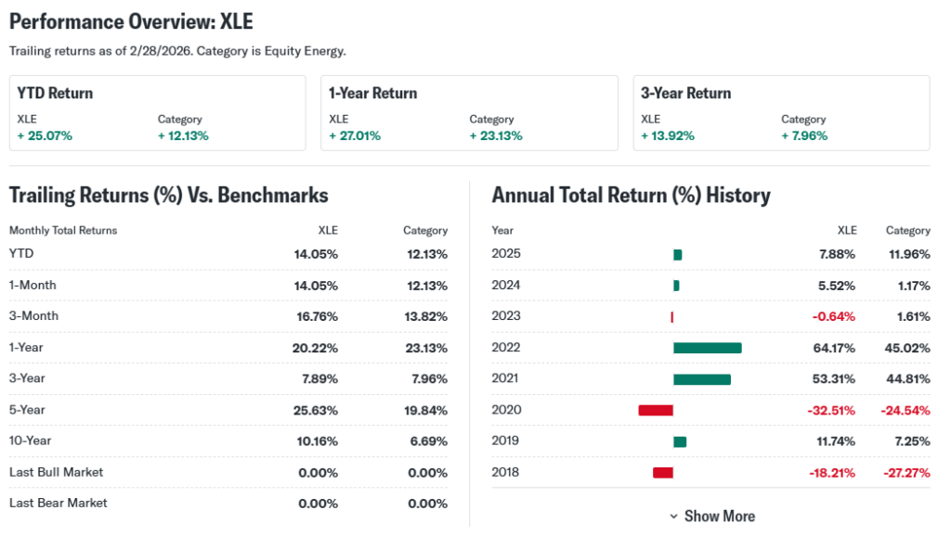Screen dimensions: 951x536
Task: Click the green 2019 return bar
Action: click(680, 441)
